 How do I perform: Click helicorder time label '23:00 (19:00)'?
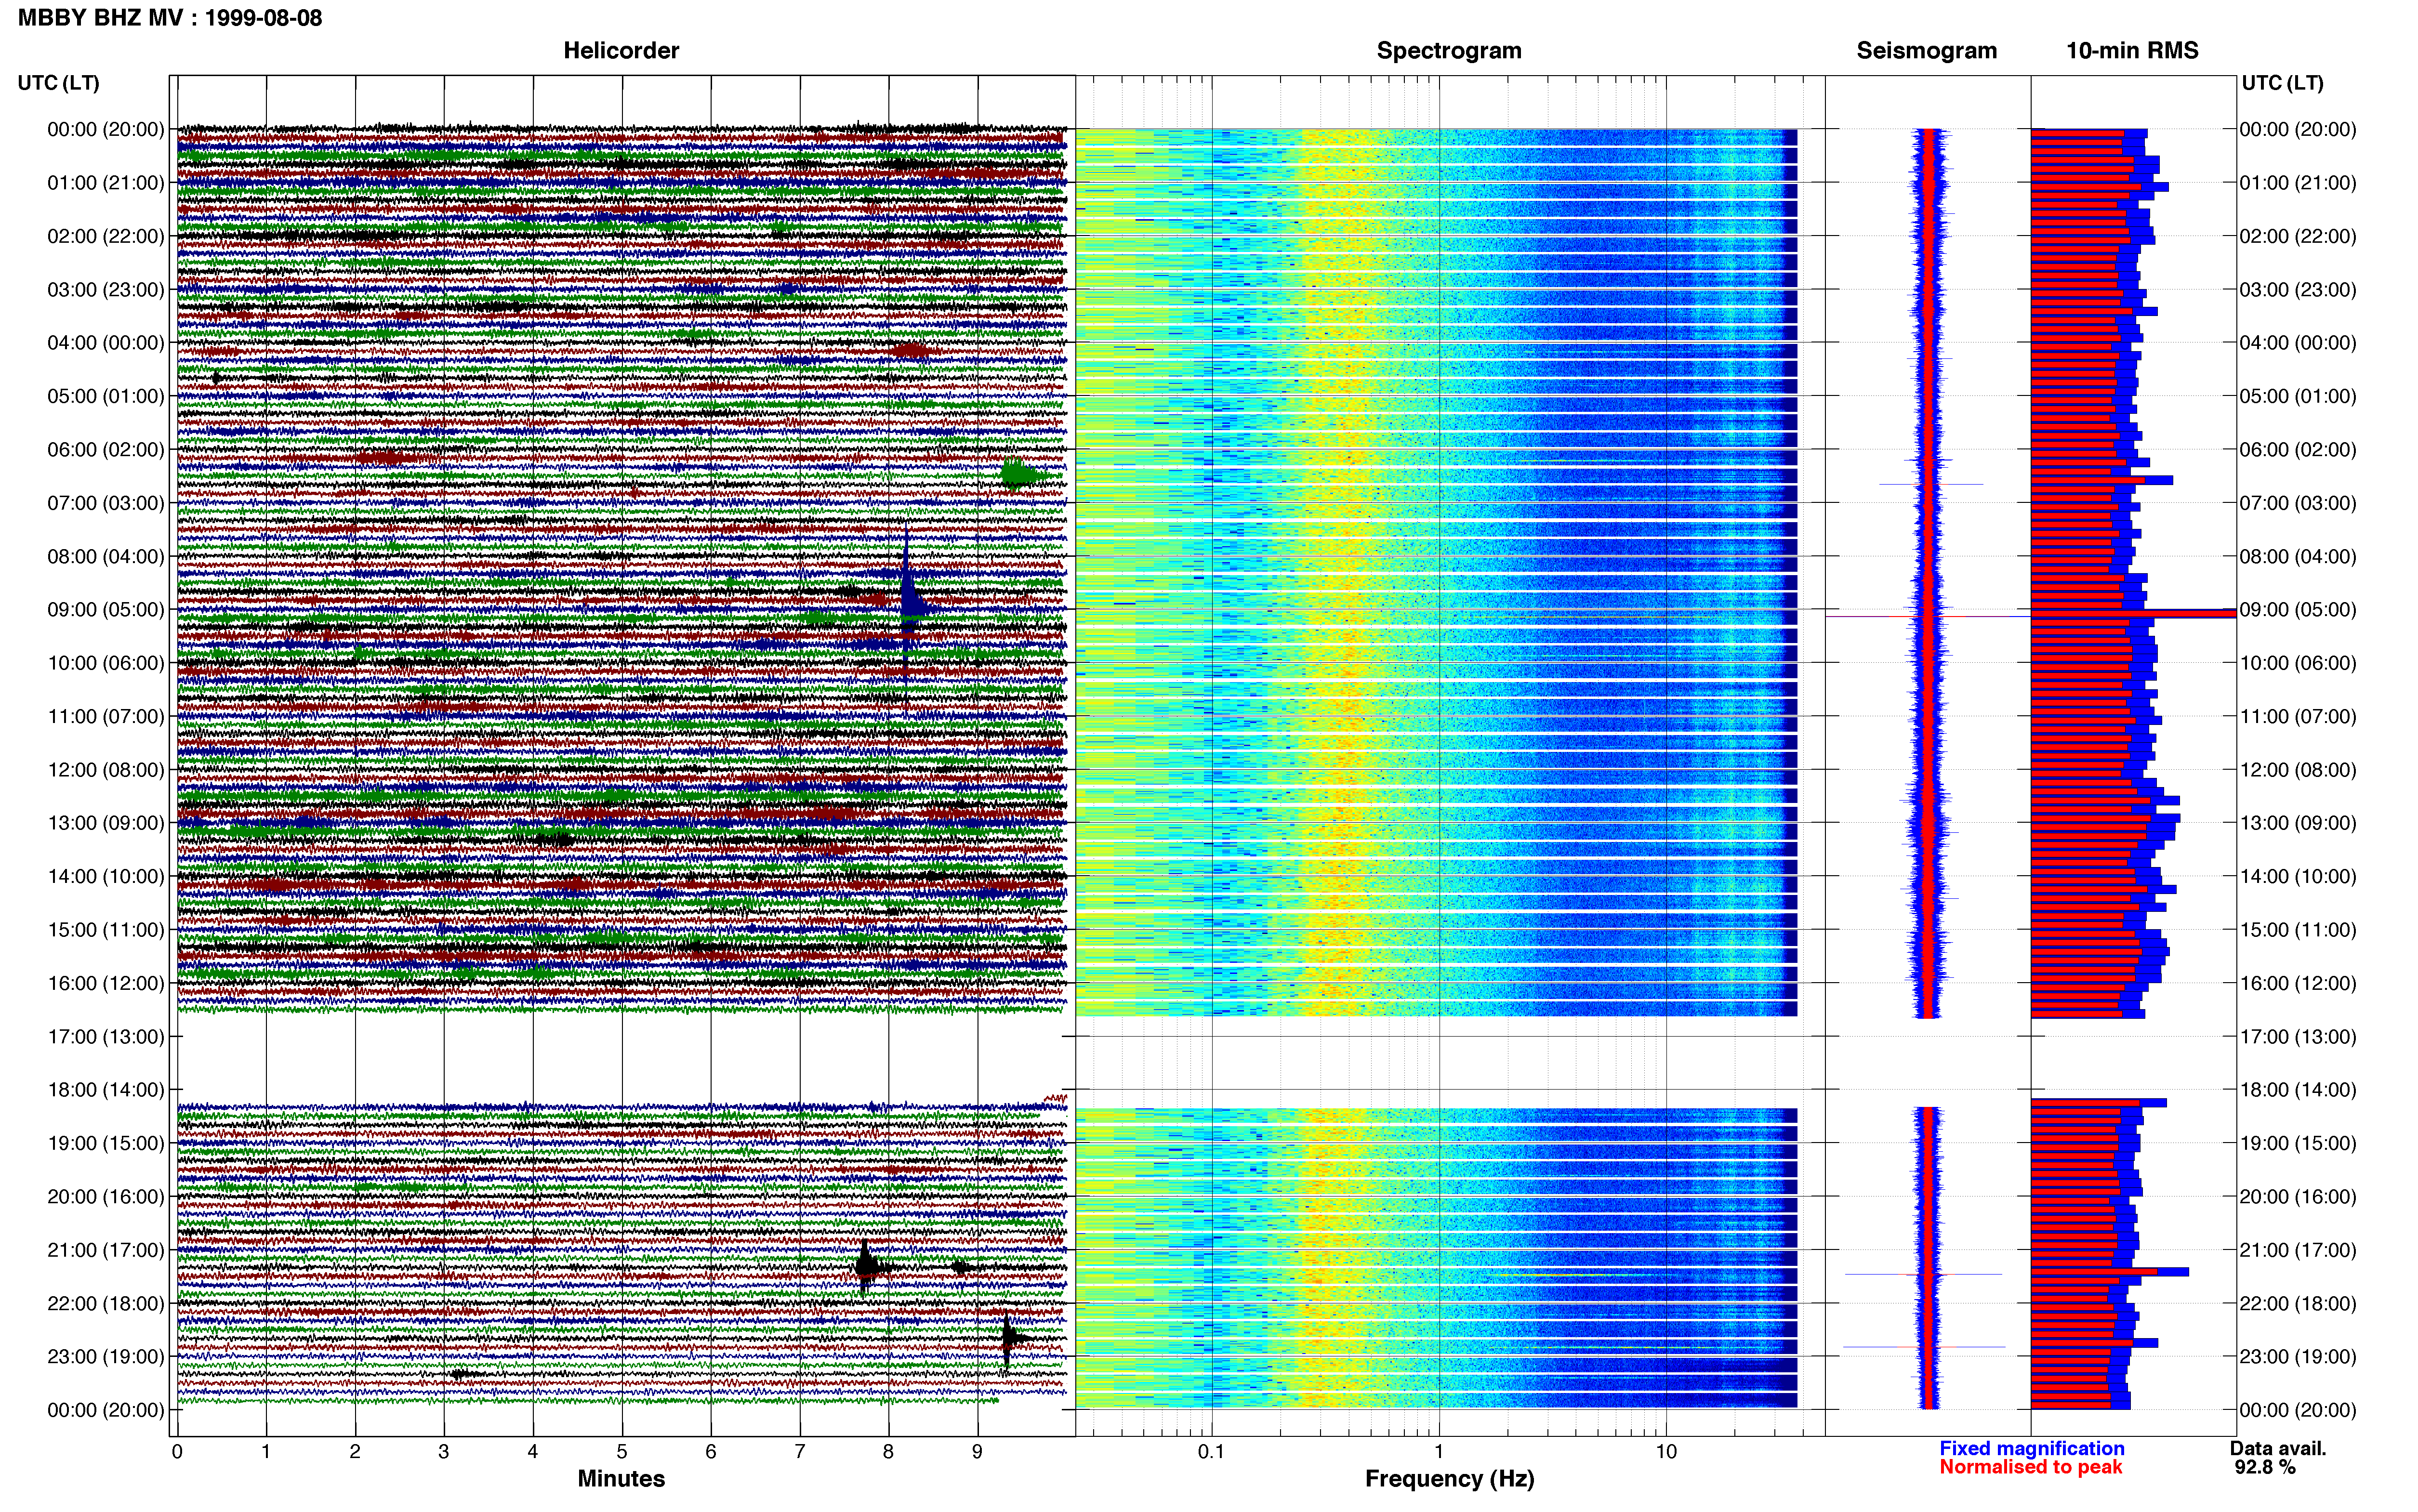pyautogui.click(x=106, y=1357)
